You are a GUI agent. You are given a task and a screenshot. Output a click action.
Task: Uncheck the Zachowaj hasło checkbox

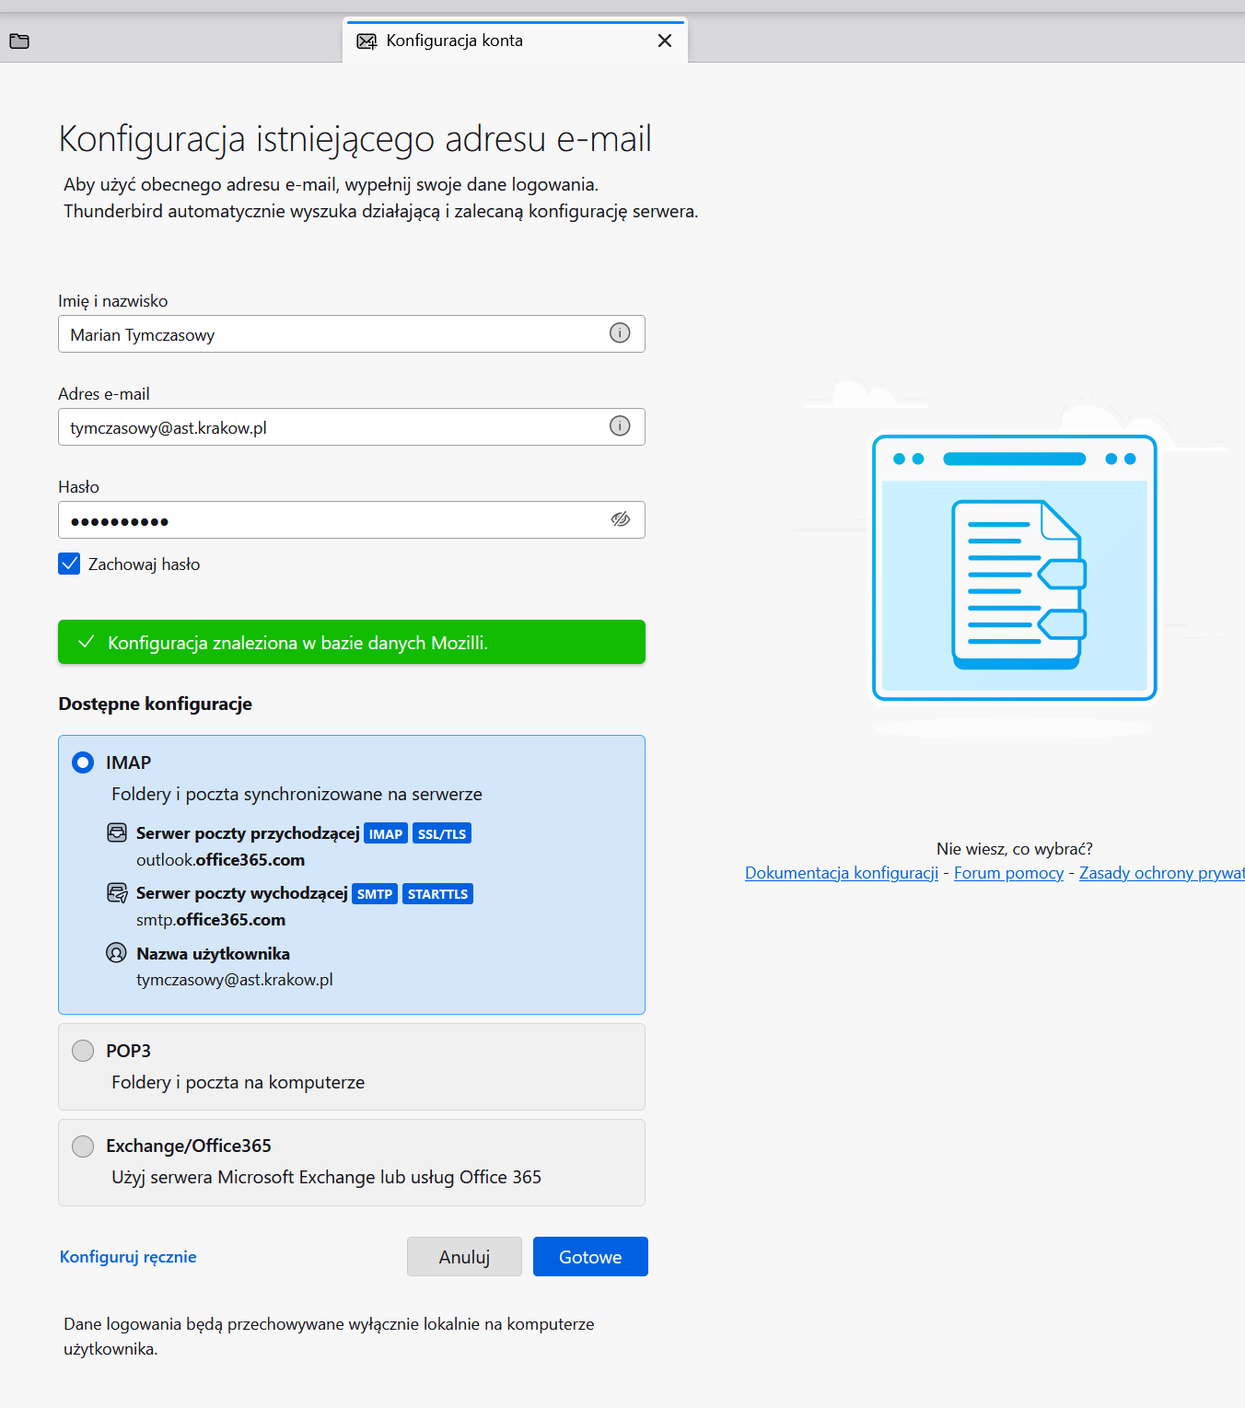(x=69, y=564)
